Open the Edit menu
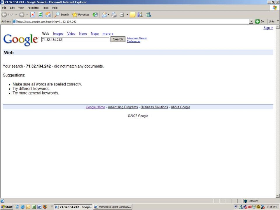This screenshot has height=210, width=280. pos(12,8)
